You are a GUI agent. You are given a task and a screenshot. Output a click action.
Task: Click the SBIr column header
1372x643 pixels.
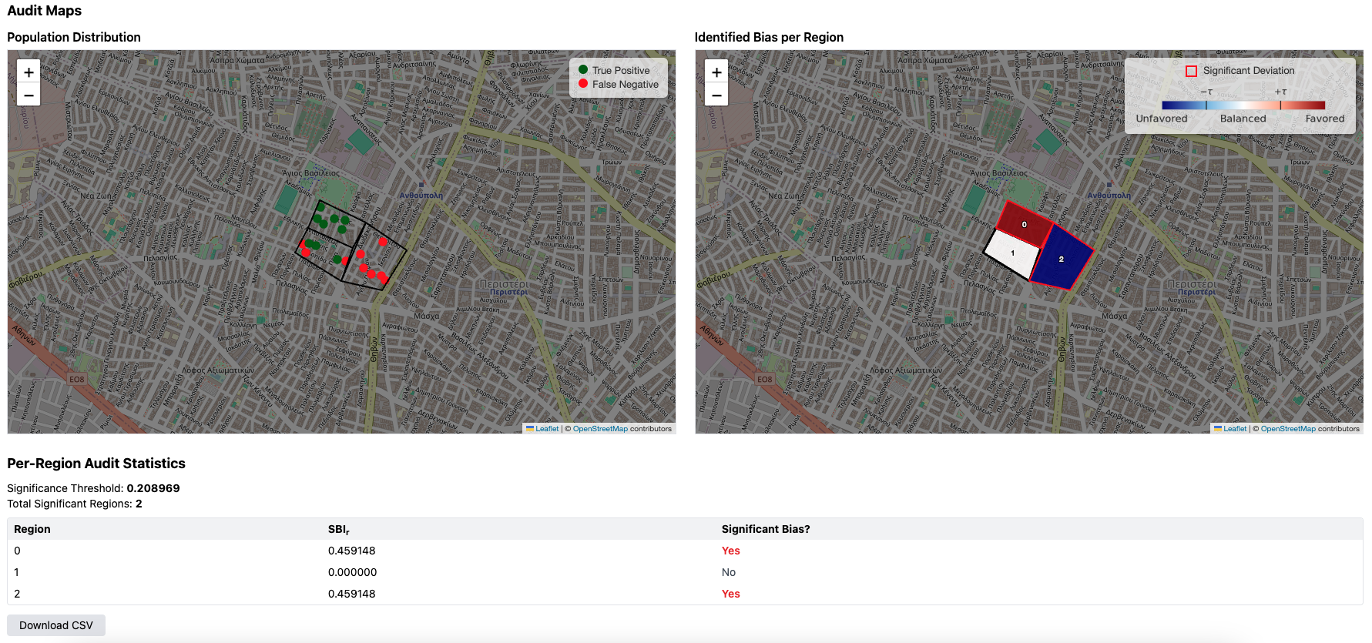coord(339,529)
